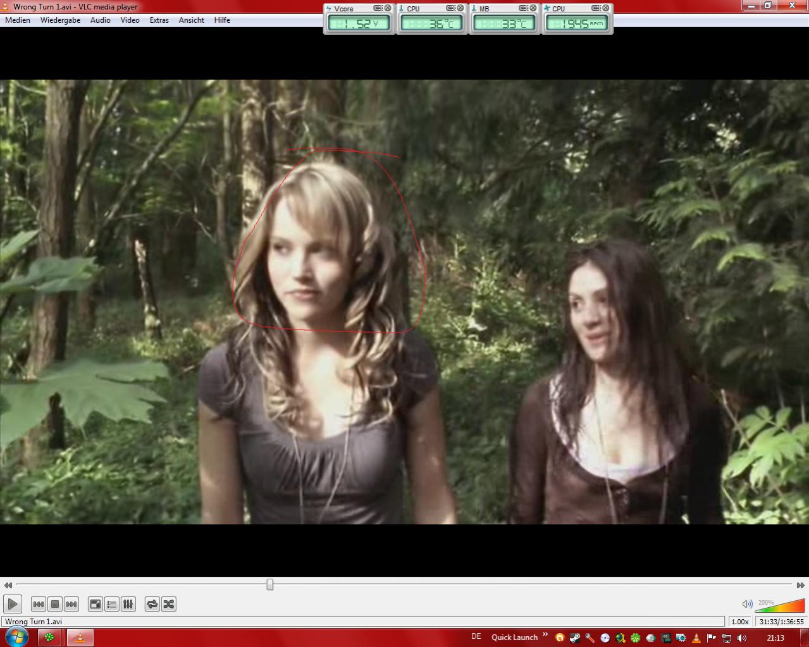Image resolution: width=809 pixels, height=647 pixels.
Task: Open the VLC cone icon in title bar
Action: point(5,7)
